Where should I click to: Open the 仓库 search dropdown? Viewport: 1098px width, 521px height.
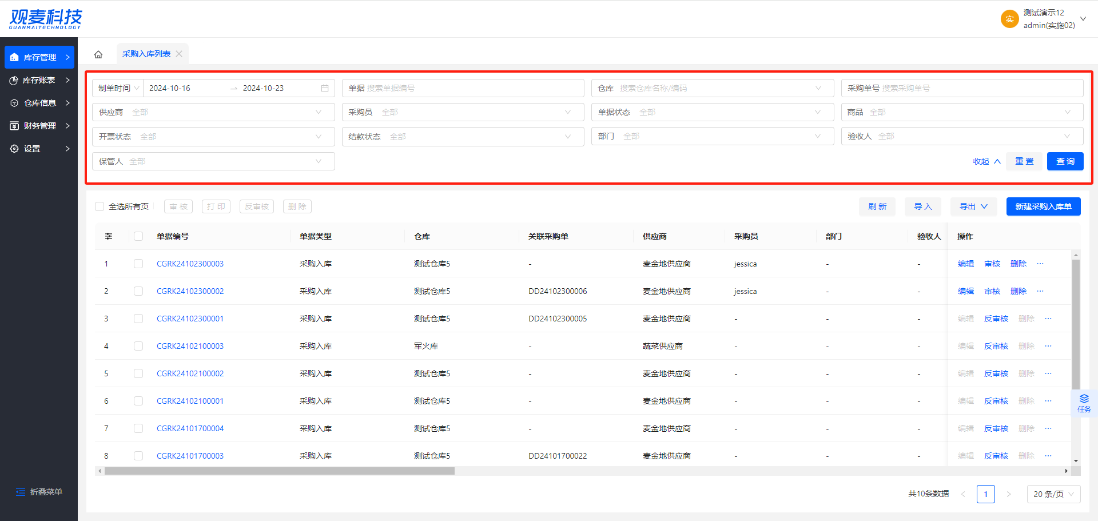(x=713, y=88)
